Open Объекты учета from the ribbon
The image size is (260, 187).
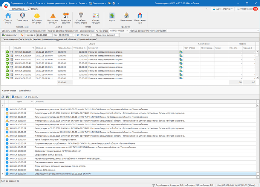tap(8, 18)
